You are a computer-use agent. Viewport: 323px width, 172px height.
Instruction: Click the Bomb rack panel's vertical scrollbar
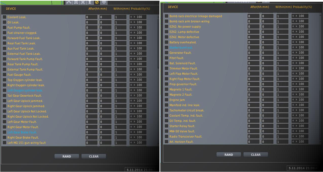(x=320, y=115)
